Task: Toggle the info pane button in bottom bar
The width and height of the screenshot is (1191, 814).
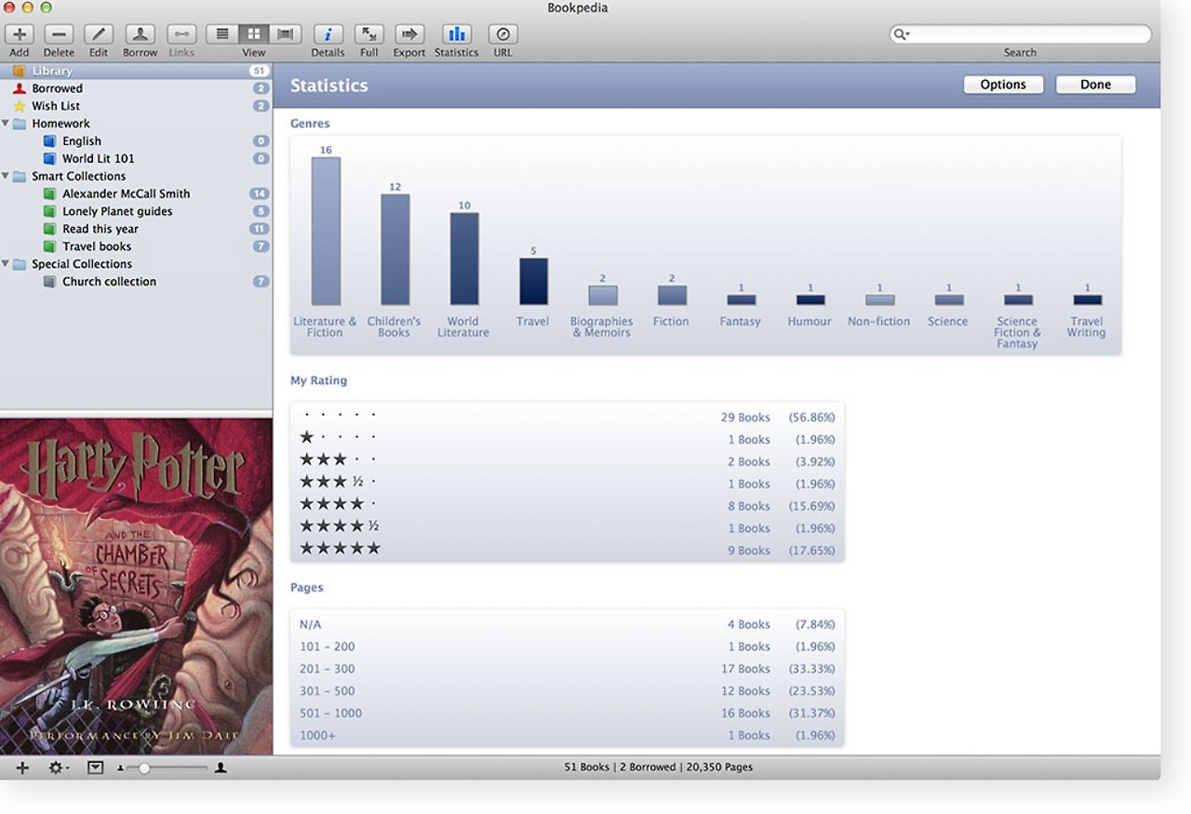Action: (95, 767)
